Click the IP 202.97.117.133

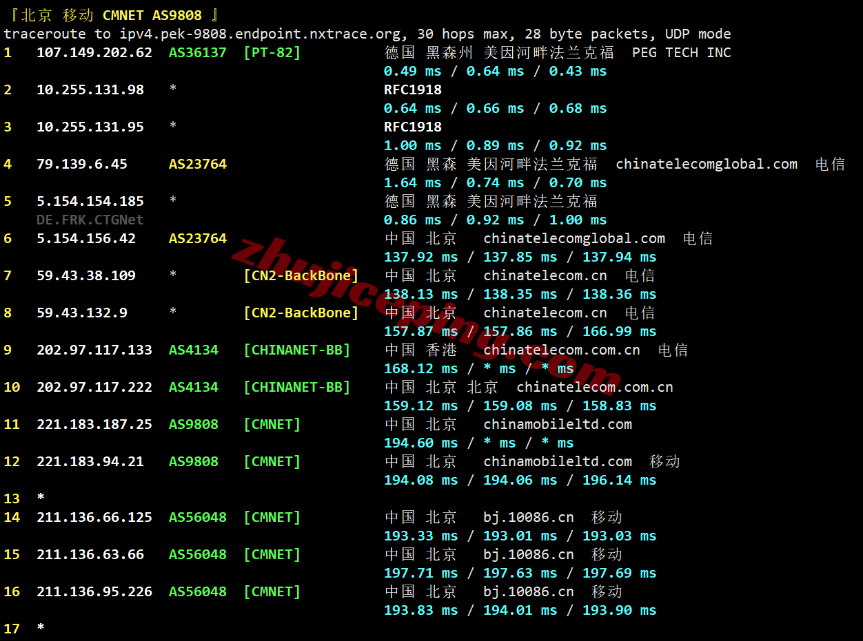(x=94, y=350)
